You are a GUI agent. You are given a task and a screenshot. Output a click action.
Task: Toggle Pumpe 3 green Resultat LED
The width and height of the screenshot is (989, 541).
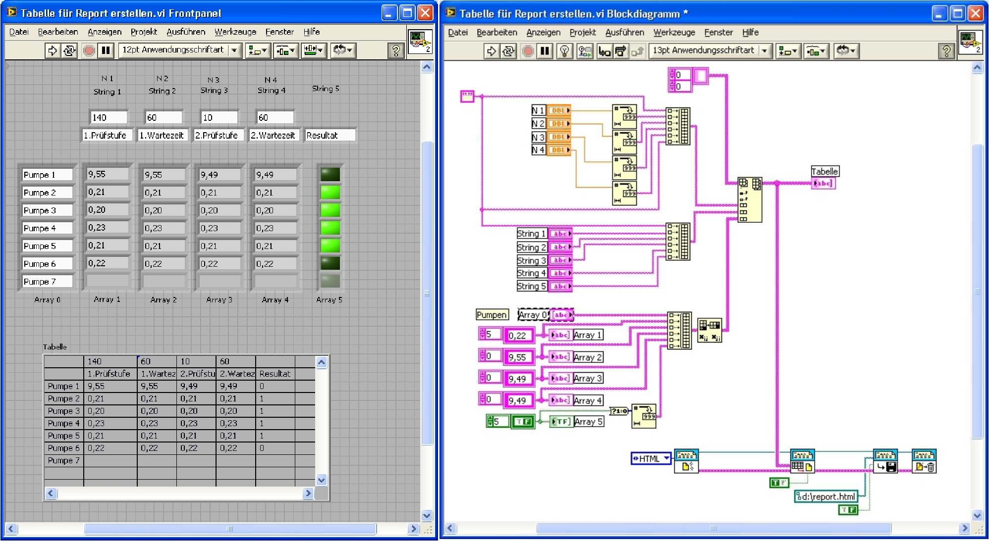(x=330, y=210)
